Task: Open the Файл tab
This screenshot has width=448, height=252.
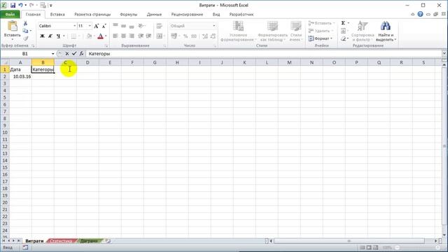Action: click(10, 14)
